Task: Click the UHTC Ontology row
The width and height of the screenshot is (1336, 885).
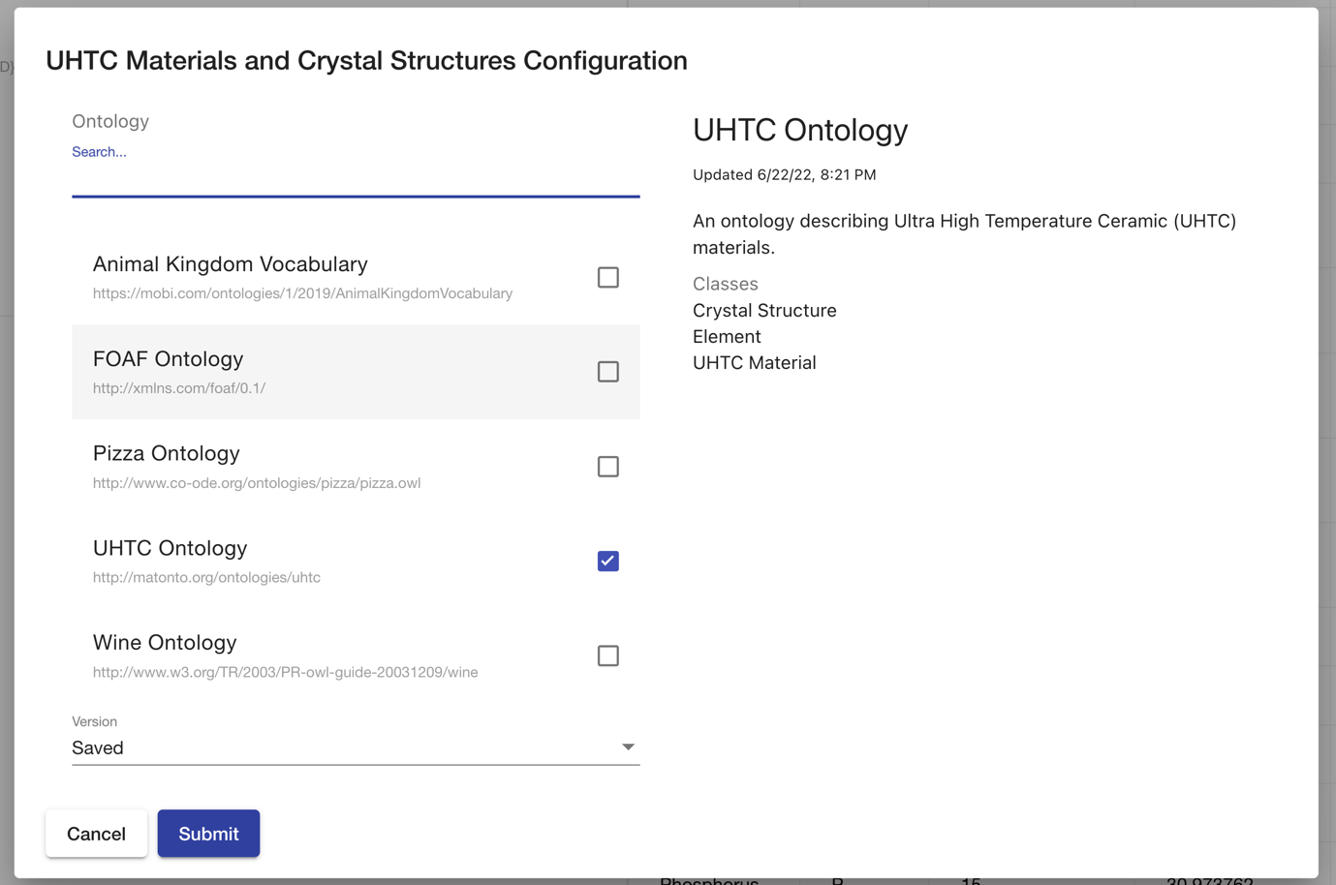Action: coord(291,561)
